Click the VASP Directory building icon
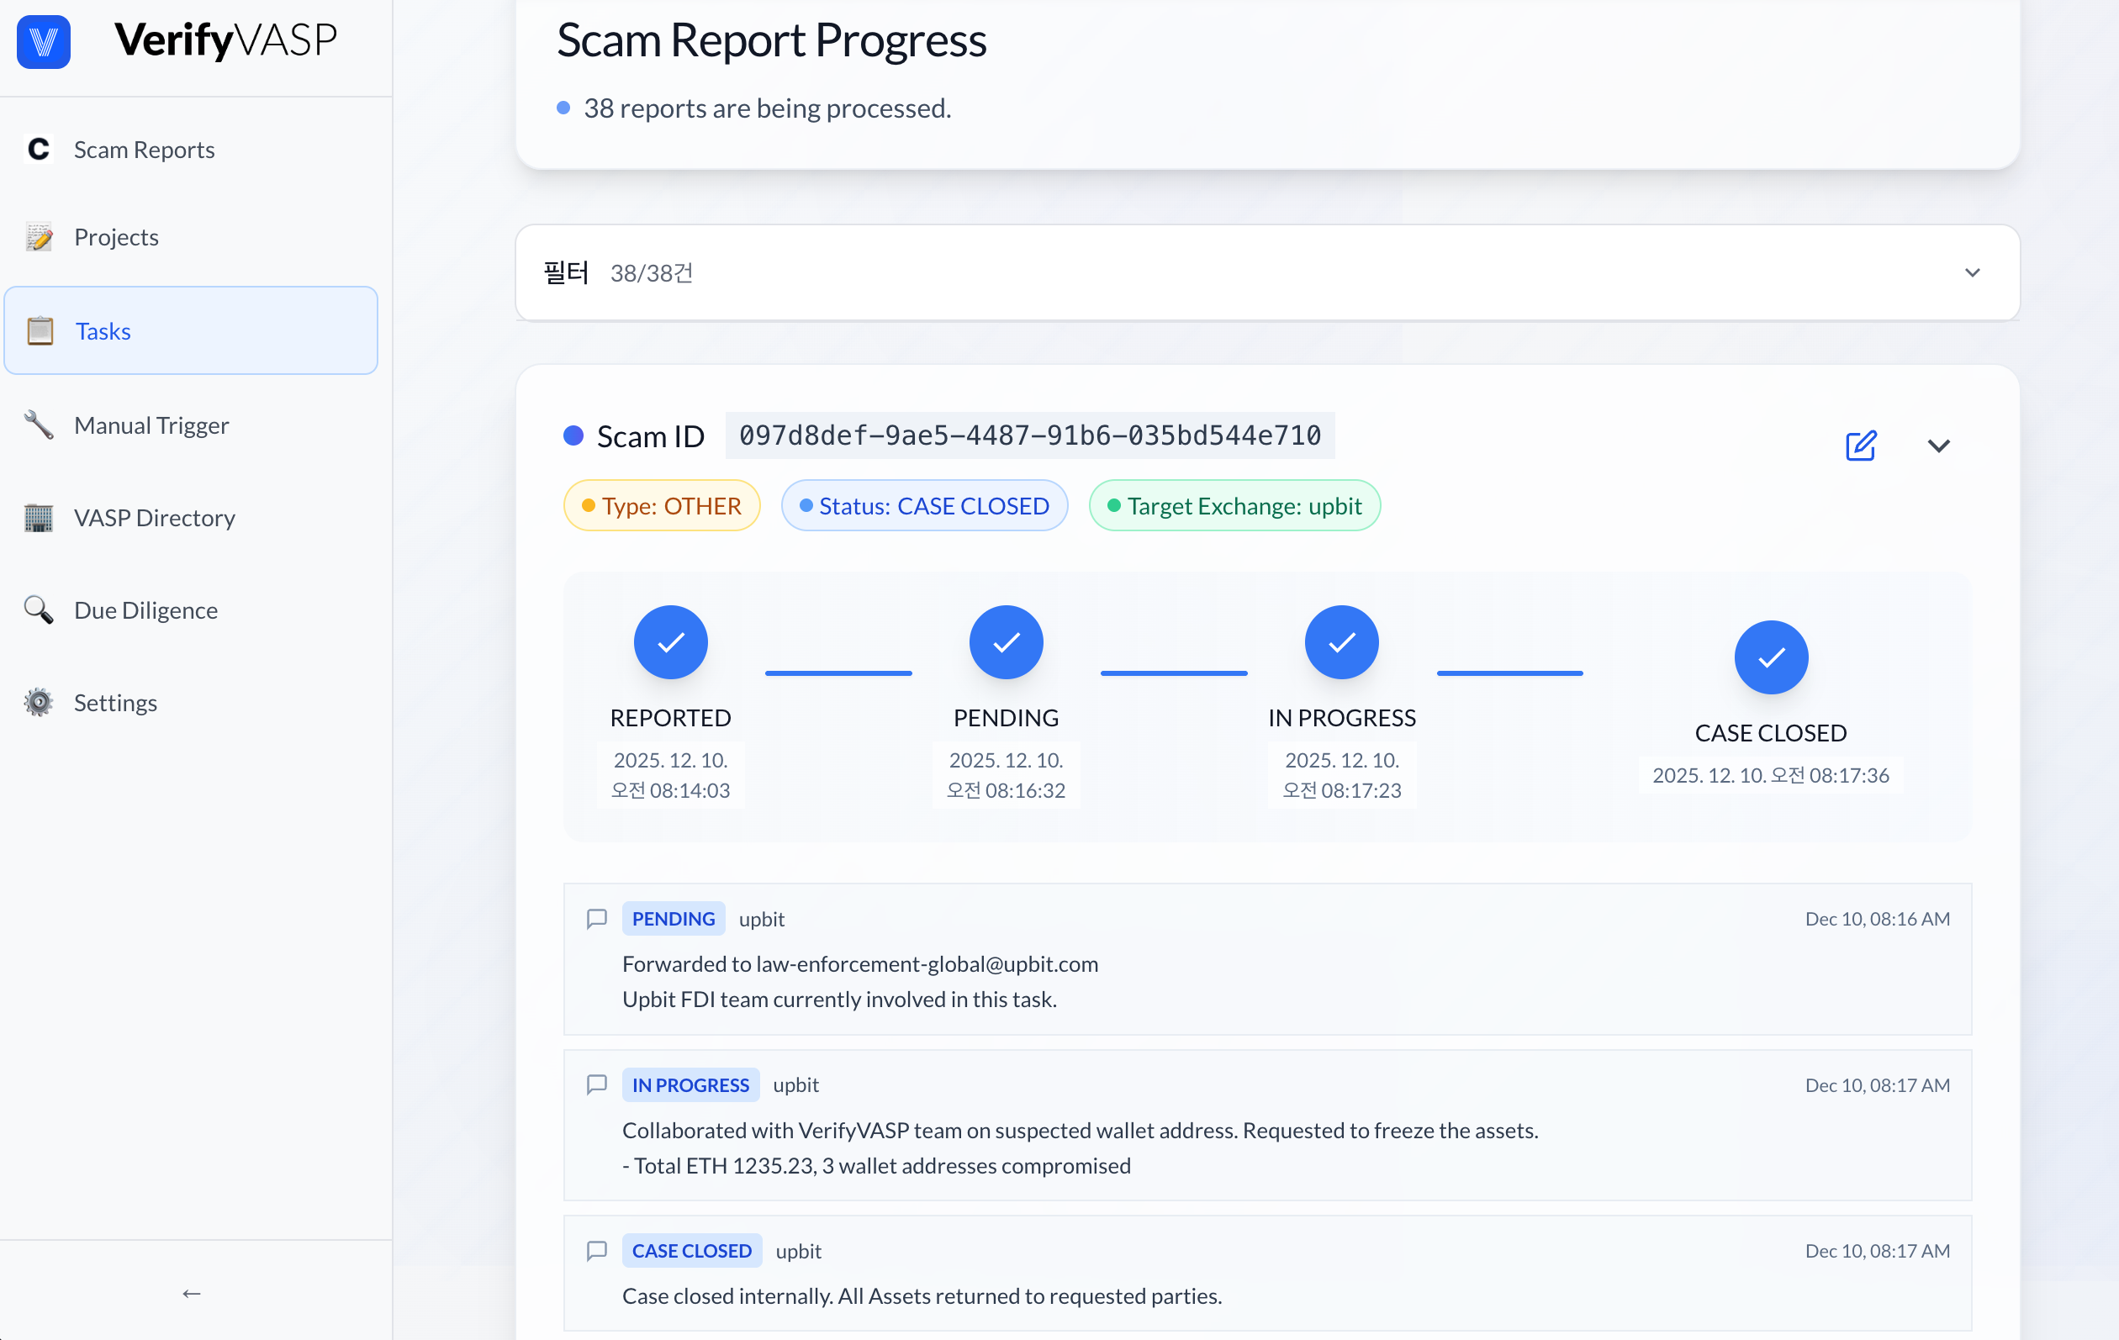Viewport: 2119px width, 1340px height. pos(39,517)
